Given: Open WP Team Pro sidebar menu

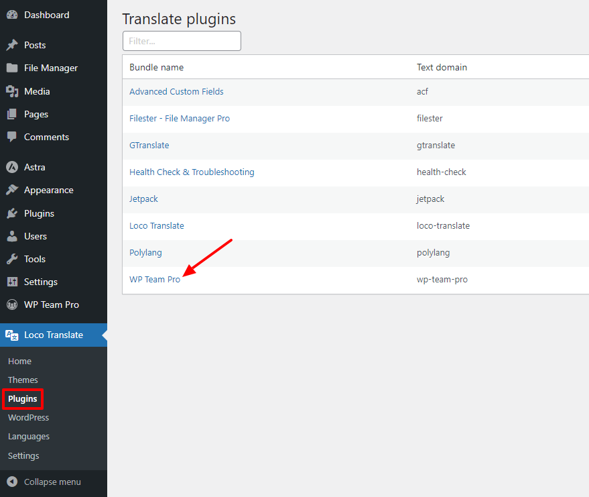Looking at the screenshot, I should coord(52,305).
